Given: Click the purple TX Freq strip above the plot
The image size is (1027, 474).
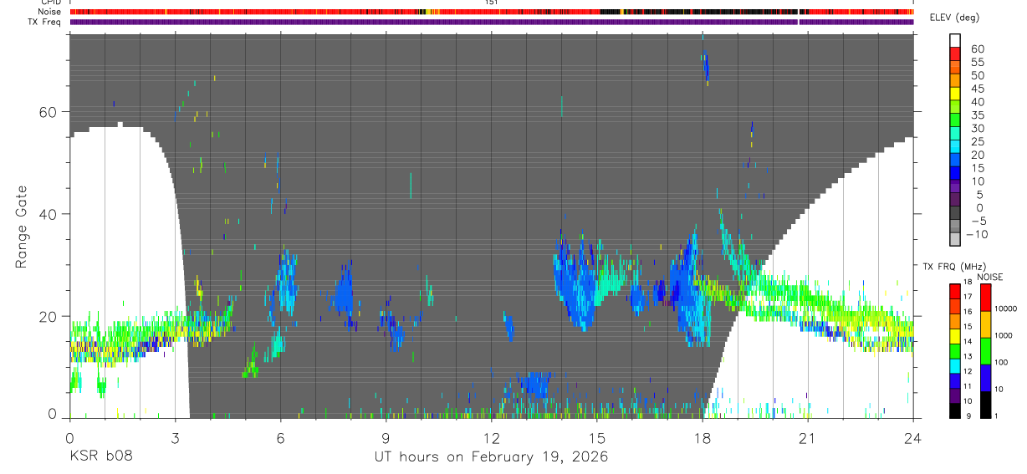Looking at the screenshot, I should pos(492,22).
